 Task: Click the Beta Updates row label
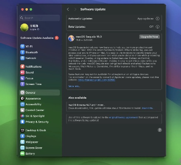pos(77,27)
